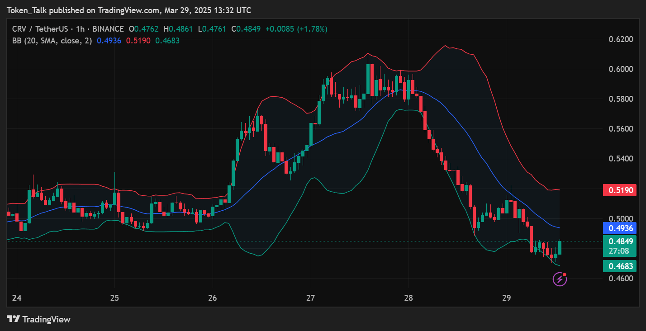Click the purple lightning bolt badge on the chart
Image resolution: width=646 pixels, height=331 pixels.
point(560,278)
